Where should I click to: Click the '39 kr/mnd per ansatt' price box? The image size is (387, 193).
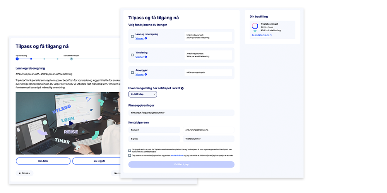point(208,55)
